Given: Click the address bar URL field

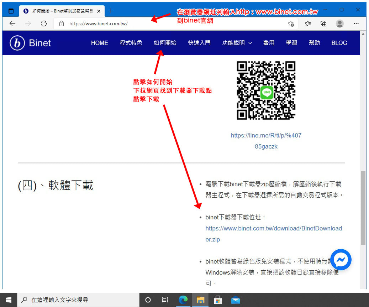Looking at the screenshot, I should (x=175, y=24).
